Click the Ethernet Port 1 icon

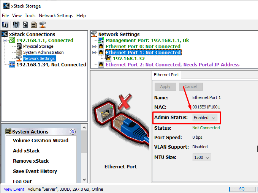point(101,52)
